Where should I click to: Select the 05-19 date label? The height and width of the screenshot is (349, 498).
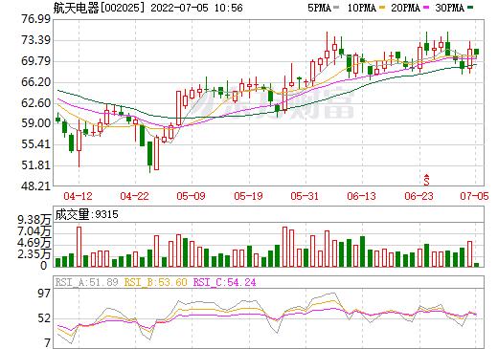pyautogui.click(x=248, y=196)
